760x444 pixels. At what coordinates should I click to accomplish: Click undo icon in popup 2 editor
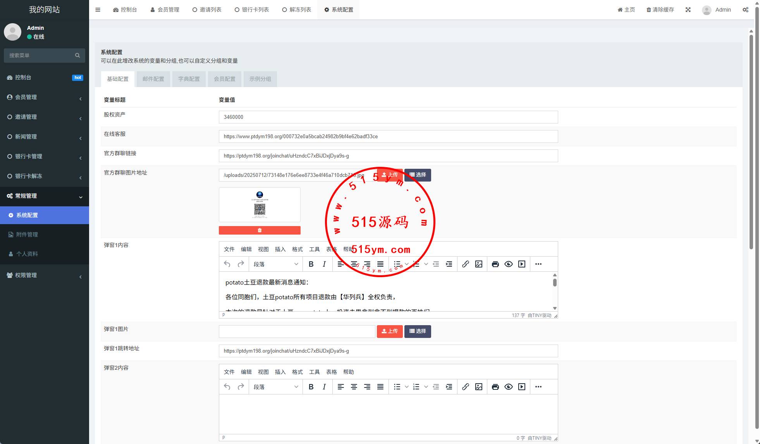227,387
